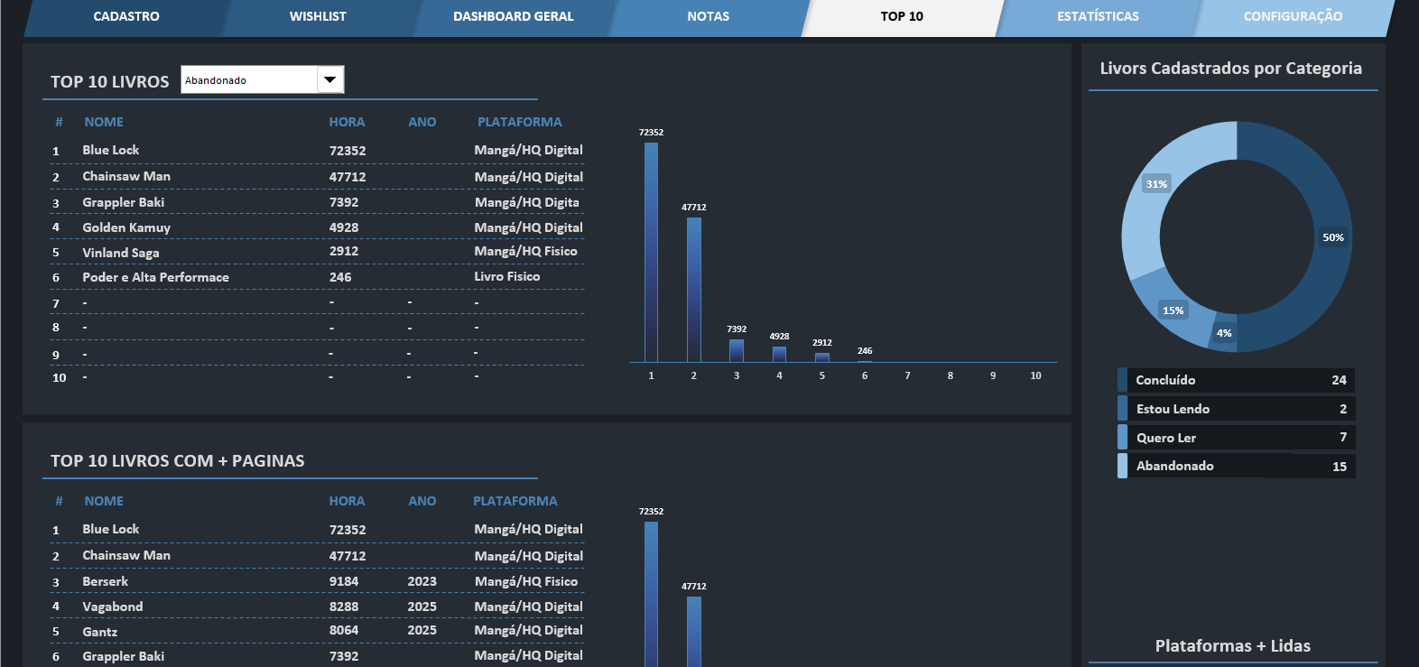Switch to the WISHLIST tab
The height and width of the screenshot is (667, 1419).
[318, 16]
